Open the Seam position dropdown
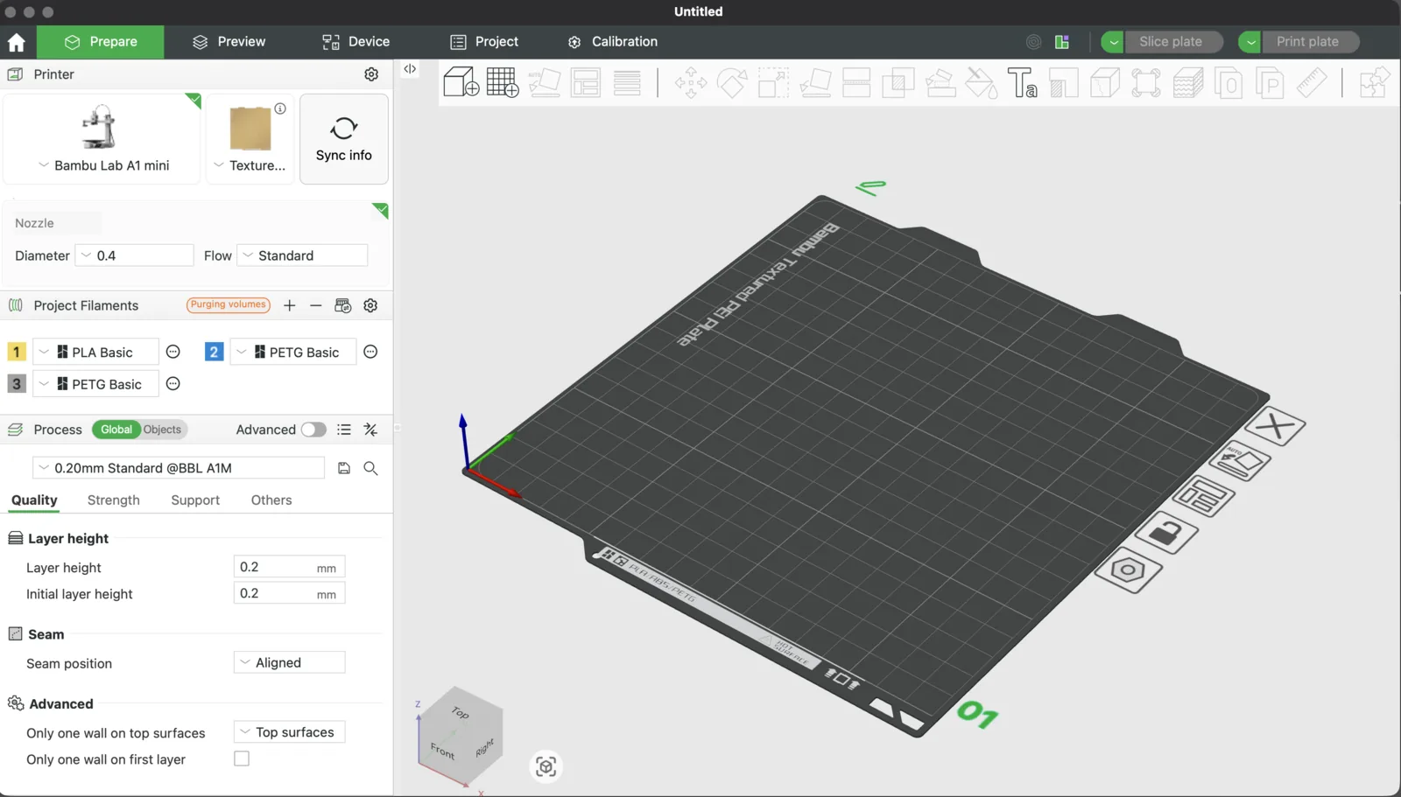The width and height of the screenshot is (1401, 797). click(x=288, y=662)
